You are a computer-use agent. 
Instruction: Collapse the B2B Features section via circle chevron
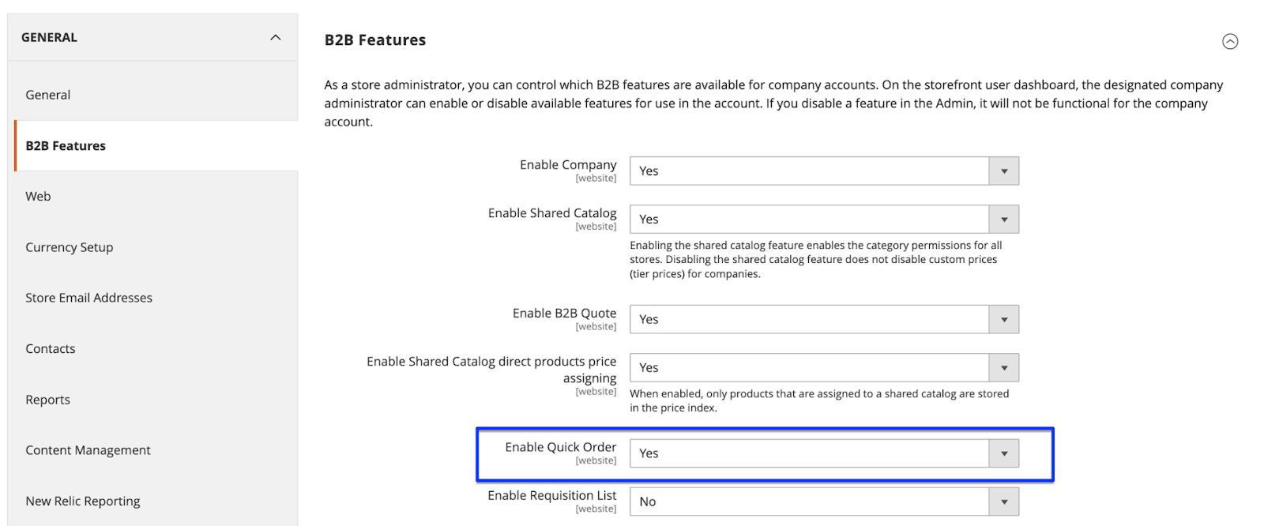click(x=1230, y=43)
